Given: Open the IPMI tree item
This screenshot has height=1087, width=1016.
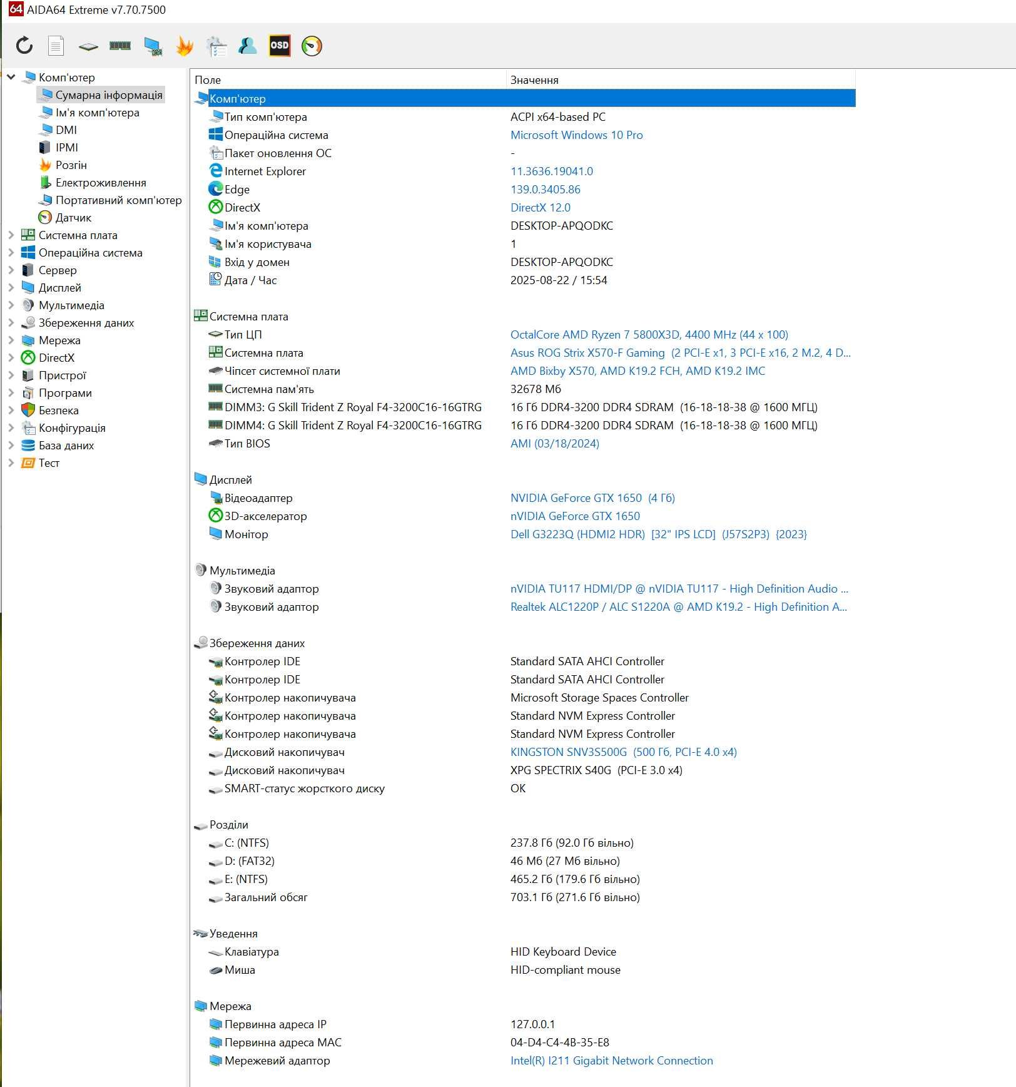Looking at the screenshot, I should 66,148.
